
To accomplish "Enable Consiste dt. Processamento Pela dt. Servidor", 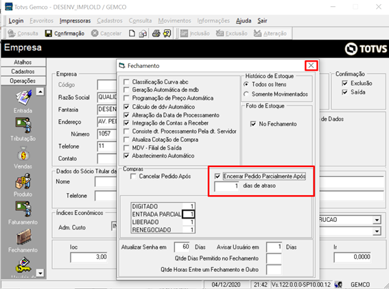I will tap(126, 131).
